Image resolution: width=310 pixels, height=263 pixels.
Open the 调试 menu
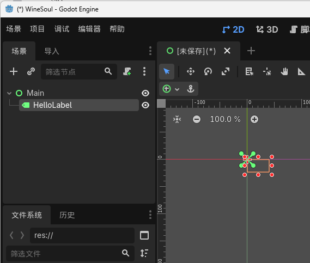click(x=62, y=29)
